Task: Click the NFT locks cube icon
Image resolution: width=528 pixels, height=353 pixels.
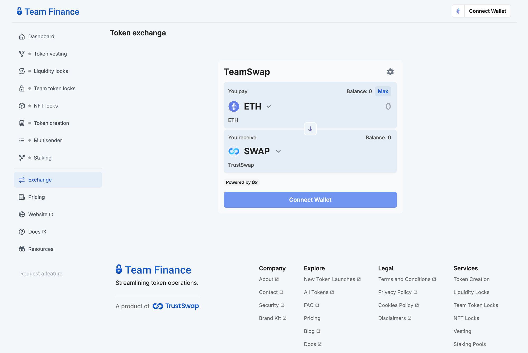Action: pos(22,106)
